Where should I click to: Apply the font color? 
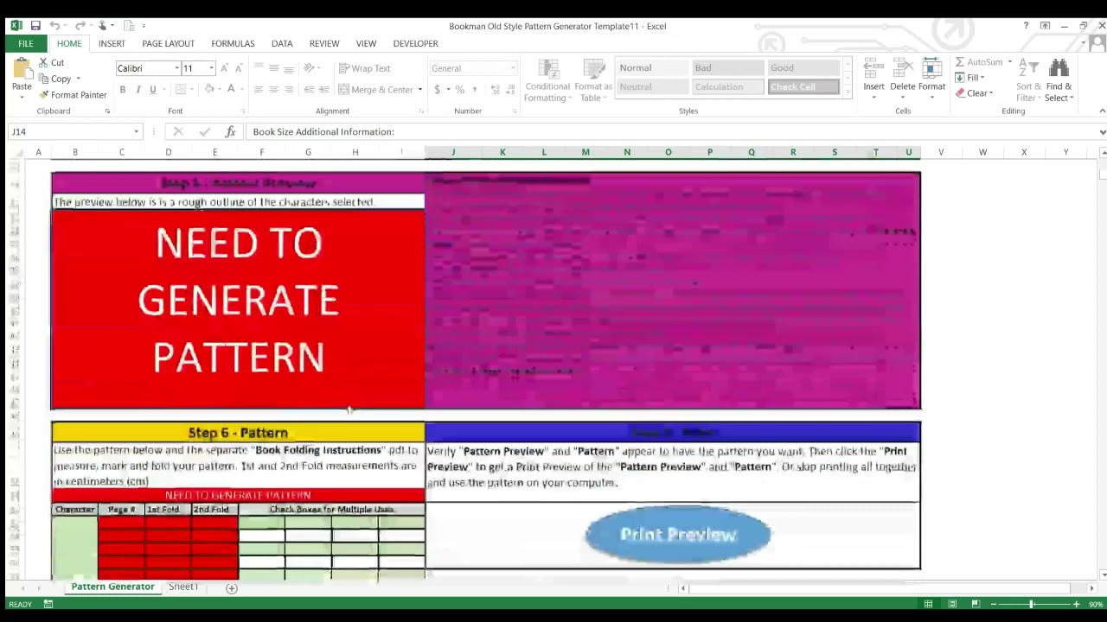231,90
